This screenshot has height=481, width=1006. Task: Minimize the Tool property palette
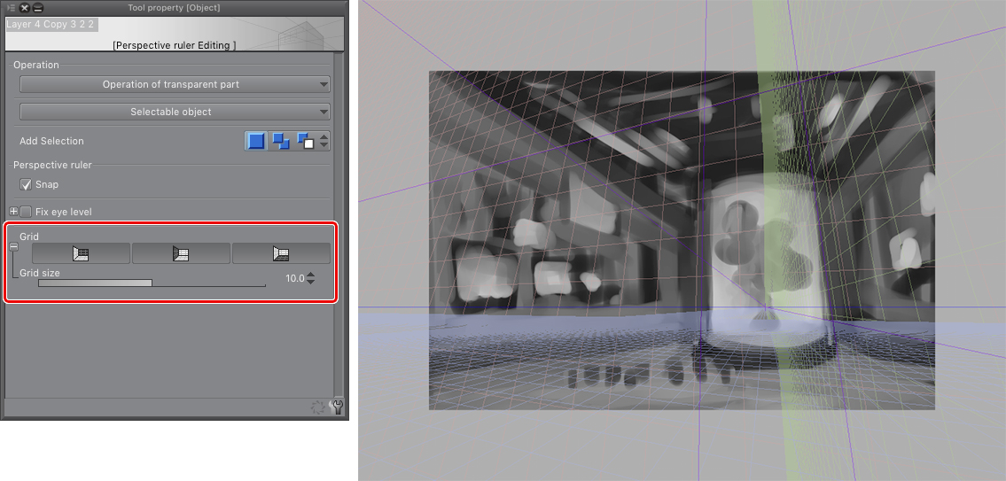37,7
